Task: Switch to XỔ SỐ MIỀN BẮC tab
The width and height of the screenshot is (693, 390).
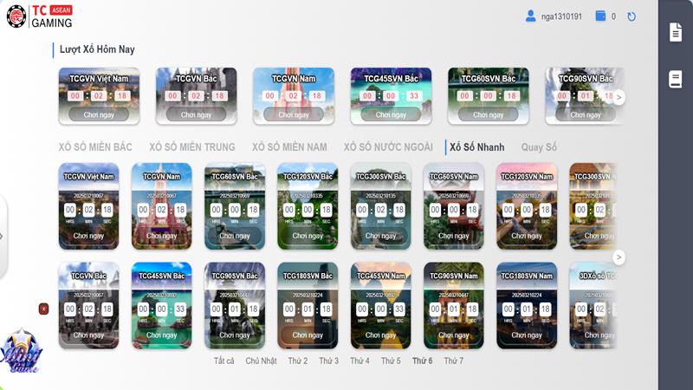Action: coord(95,147)
